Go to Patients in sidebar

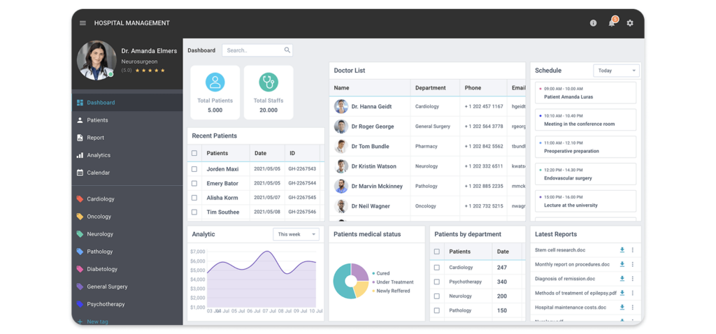97,120
